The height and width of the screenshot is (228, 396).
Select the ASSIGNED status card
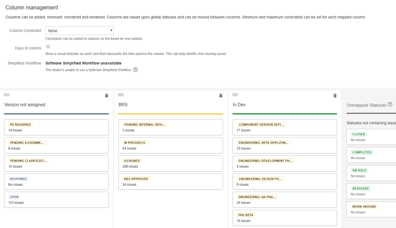(170, 164)
